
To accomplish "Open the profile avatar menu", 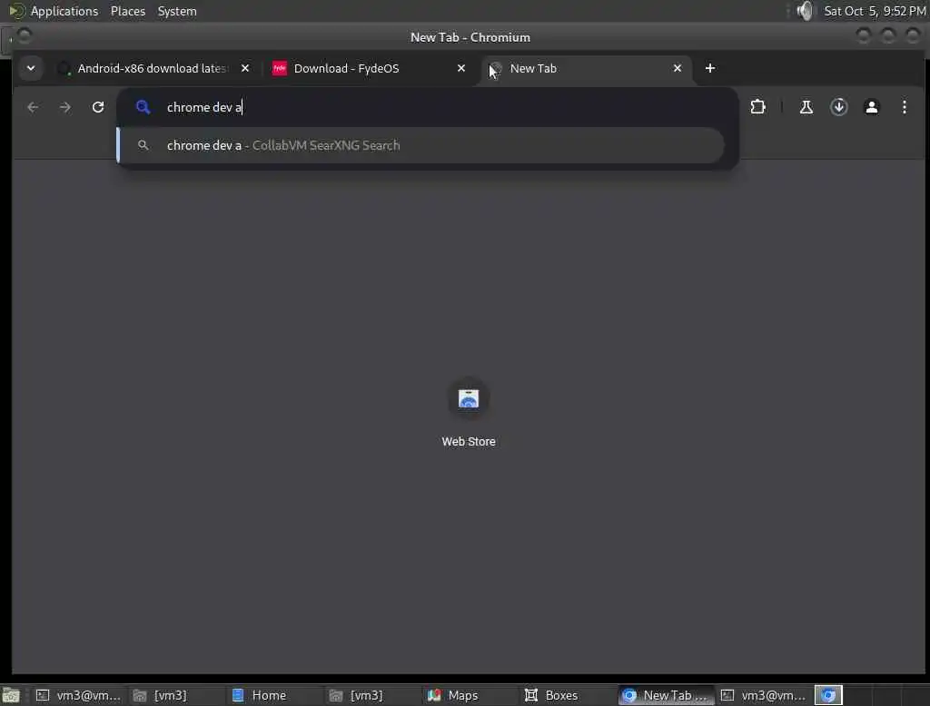I will [871, 107].
